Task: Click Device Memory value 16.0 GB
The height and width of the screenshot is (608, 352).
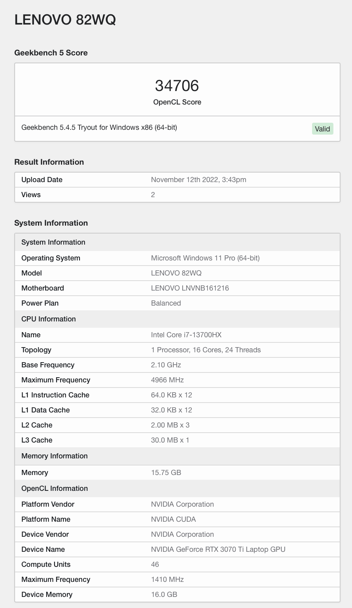Action: 164,595
